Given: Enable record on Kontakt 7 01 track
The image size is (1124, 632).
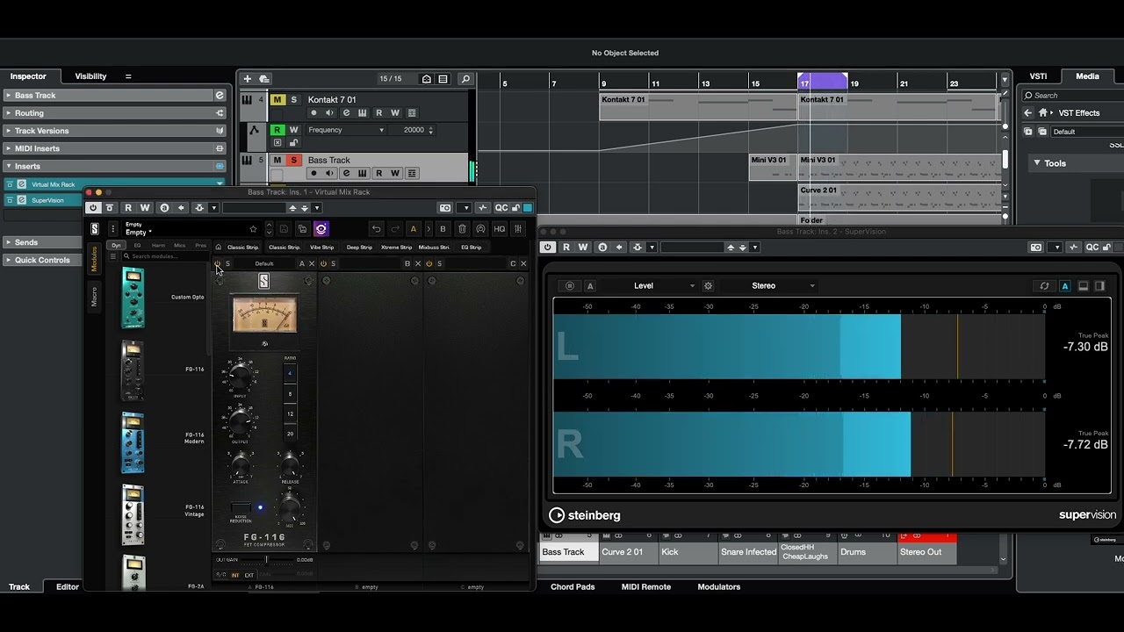Looking at the screenshot, I should pyautogui.click(x=313, y=113).
